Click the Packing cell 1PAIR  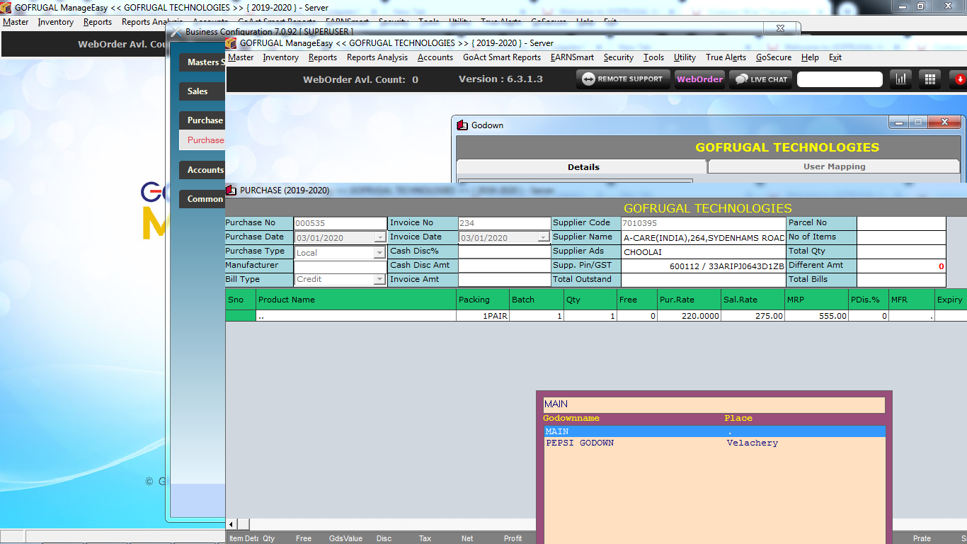pos(483,316)
